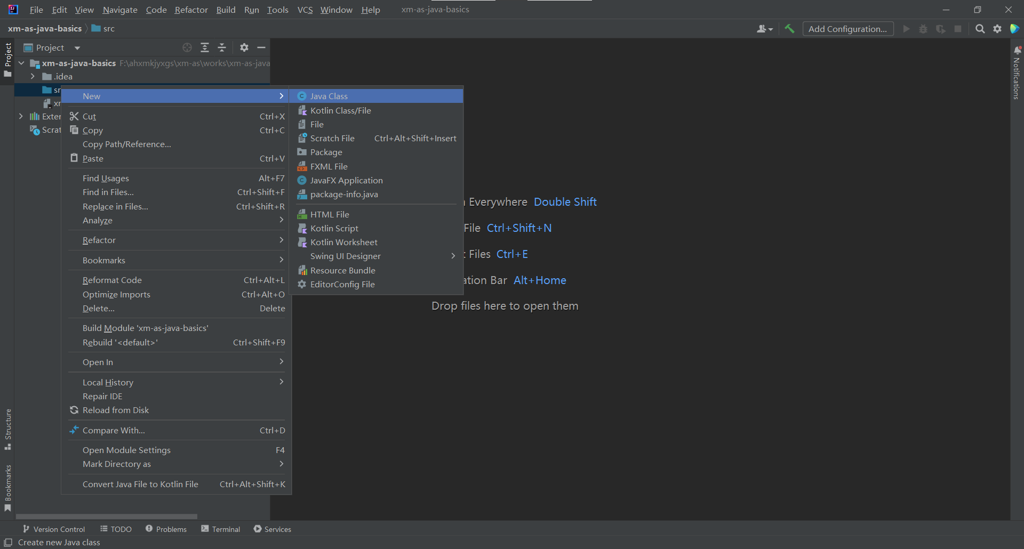1024x549 pixels.
Task: Click Add Configuration... button
Action: tap(847, 29)
